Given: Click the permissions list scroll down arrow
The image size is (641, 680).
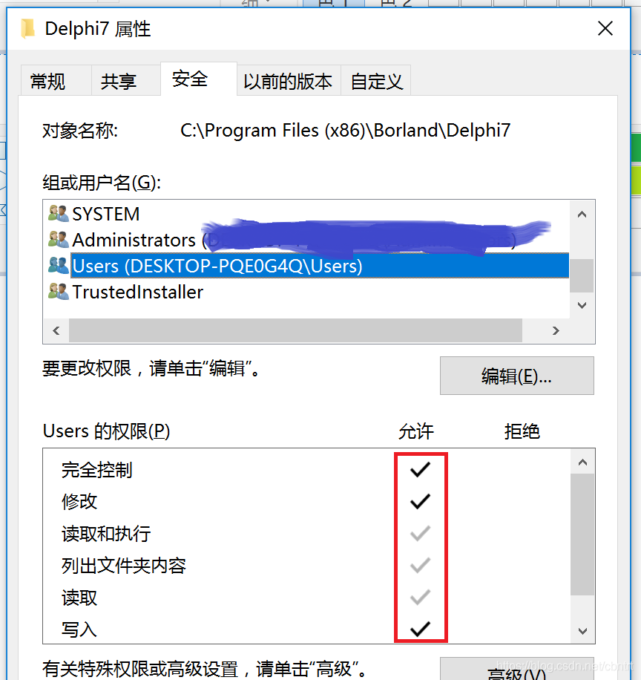Looking at the screenshot, I should (582, 630).
